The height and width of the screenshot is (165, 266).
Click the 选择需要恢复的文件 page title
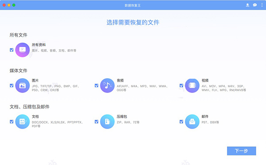133,22
